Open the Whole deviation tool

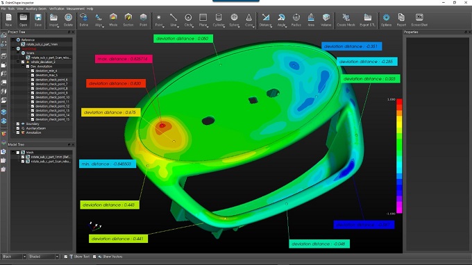coord(113,20)
